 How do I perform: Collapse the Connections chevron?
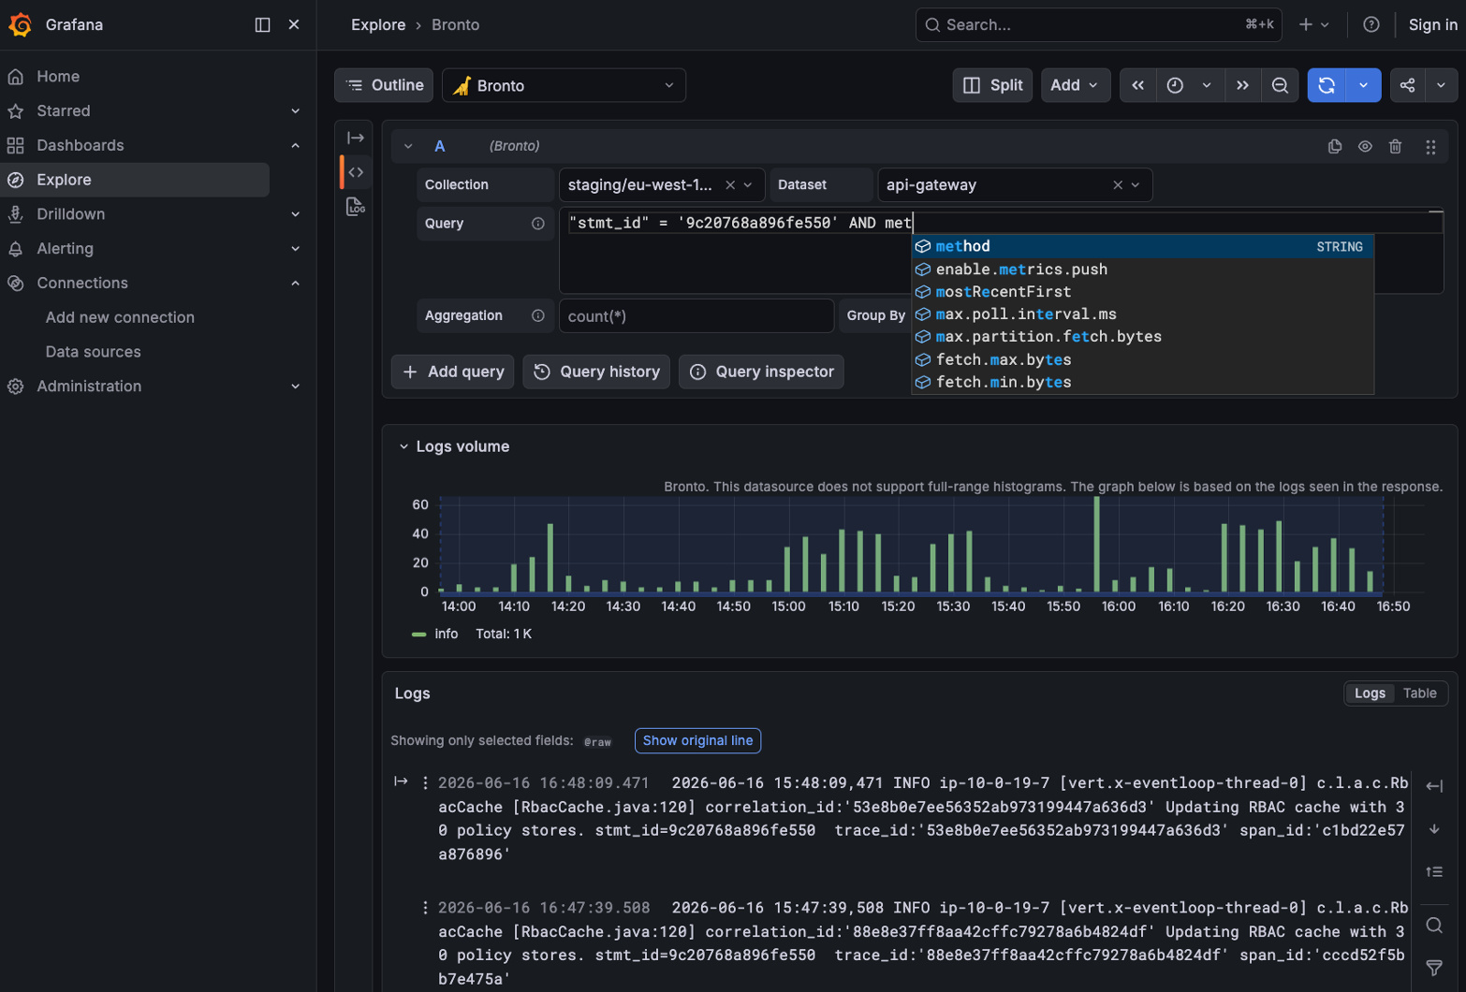click(295, 283)
